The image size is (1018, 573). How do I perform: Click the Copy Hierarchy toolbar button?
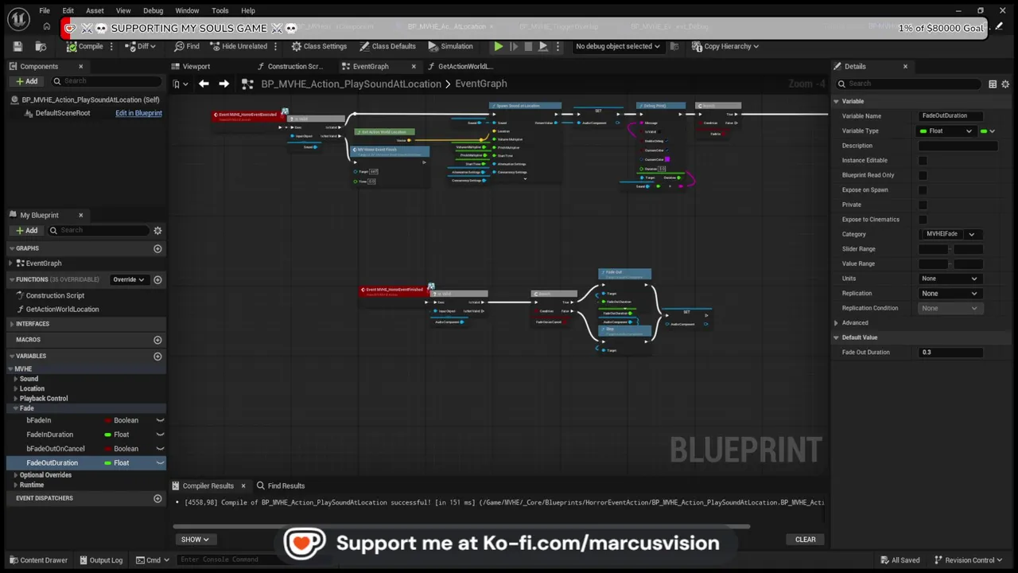point(725,46)
